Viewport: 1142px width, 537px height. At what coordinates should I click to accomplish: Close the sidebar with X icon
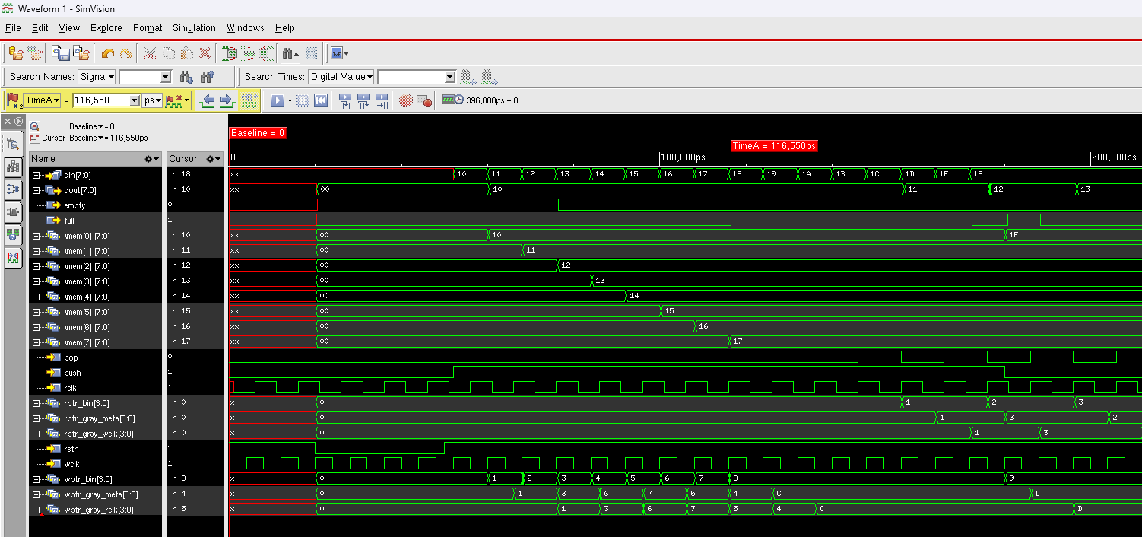8,122
